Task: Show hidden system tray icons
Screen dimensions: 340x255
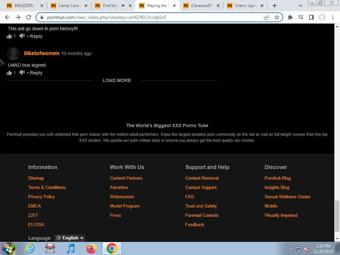Action: 290,249
